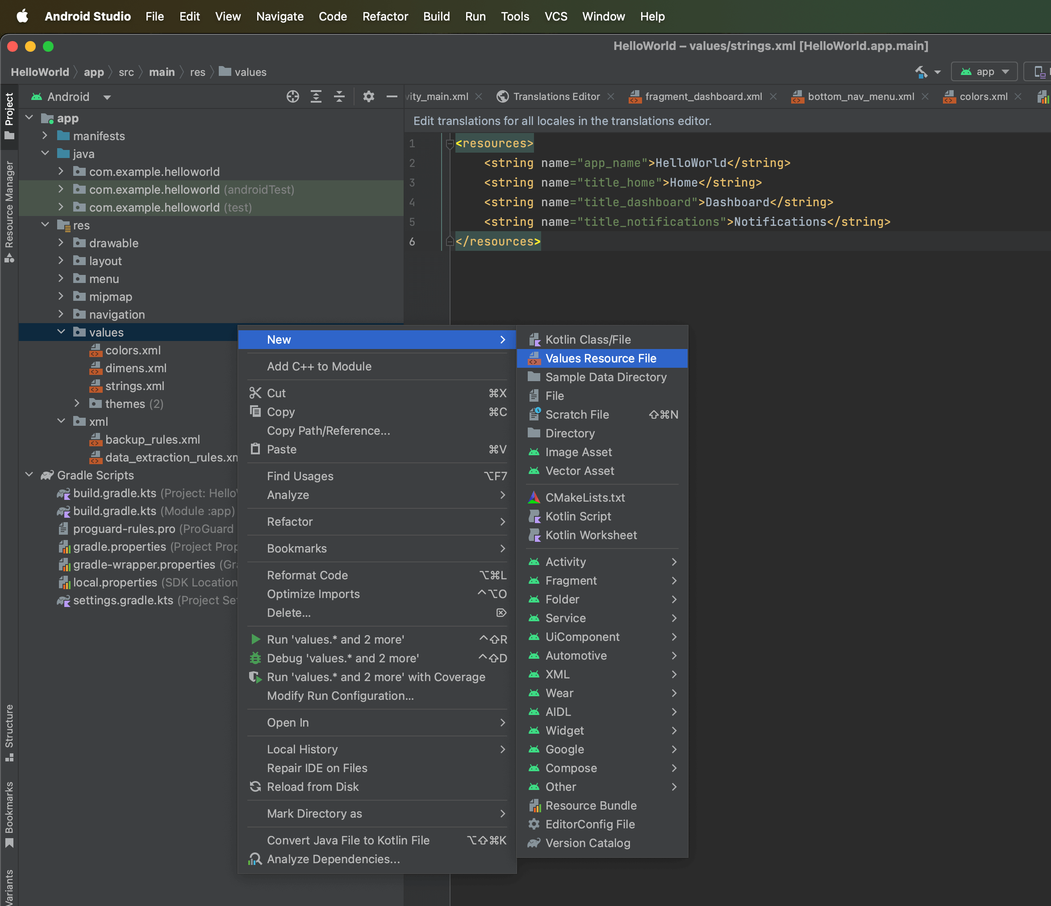1051x906 pixels.
Task: Select Version Catalog in New submenu
Action: 602,843
